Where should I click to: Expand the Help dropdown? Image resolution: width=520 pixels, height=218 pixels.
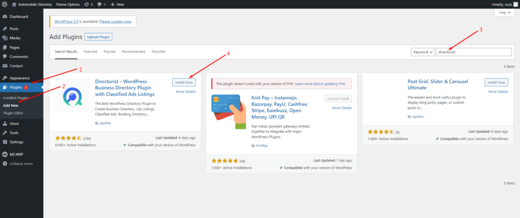tap(504, 13)
